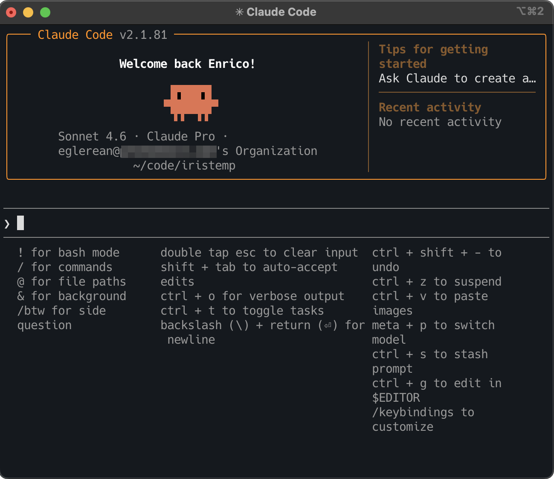Viewport: 554px width, 479px height.
Task: Click the '/ for commands' hint
Action: (x=65, y=267)
